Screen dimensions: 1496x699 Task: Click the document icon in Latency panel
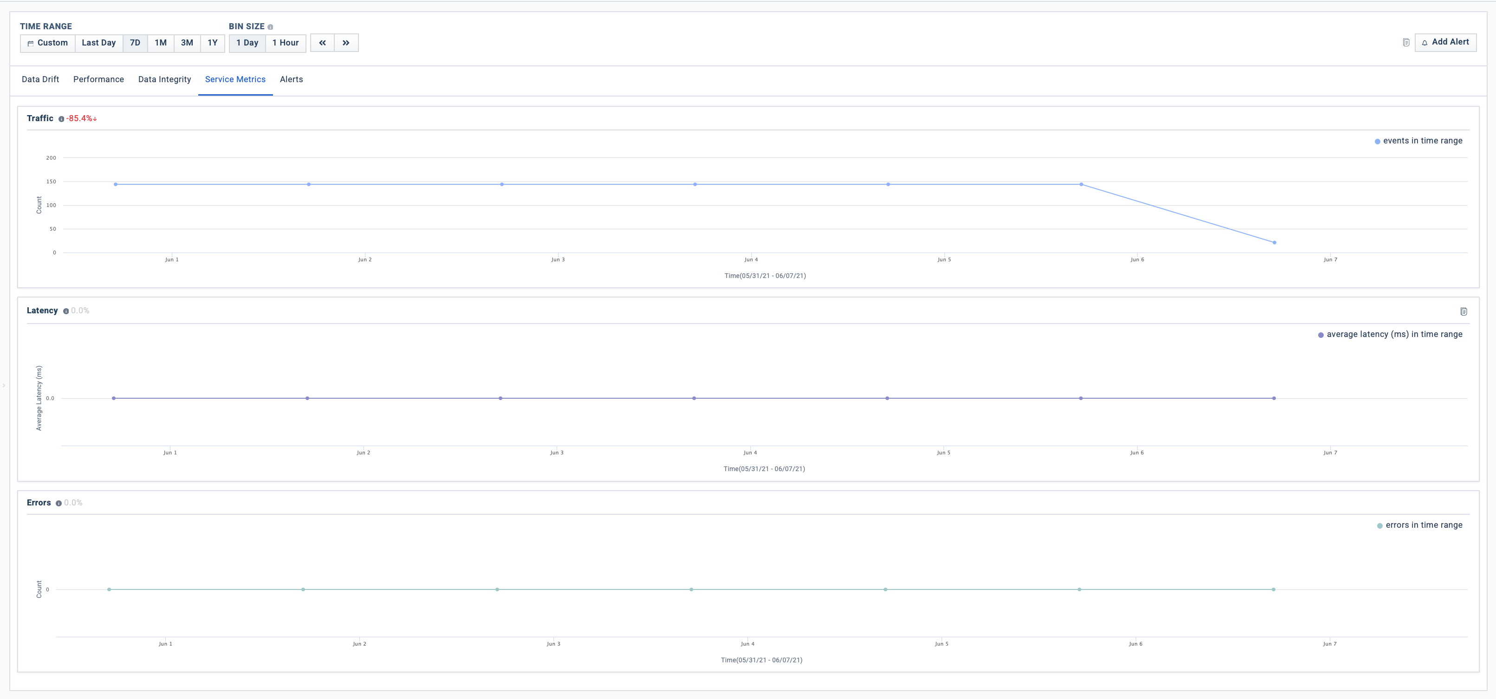coord(1463,312)
